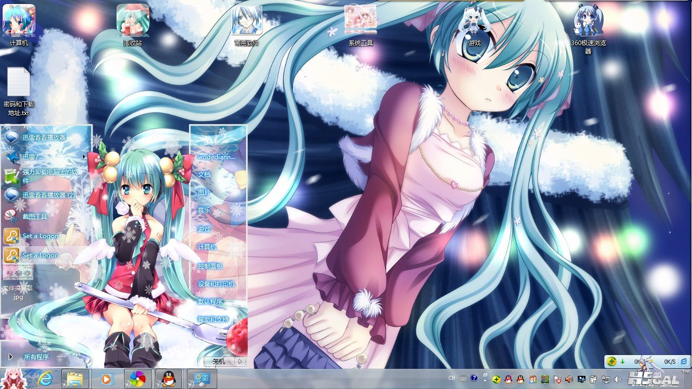This screenshot has width=692, height=389.
Task: Open 设备和打印机 in the Start menu
Action: 216,284
